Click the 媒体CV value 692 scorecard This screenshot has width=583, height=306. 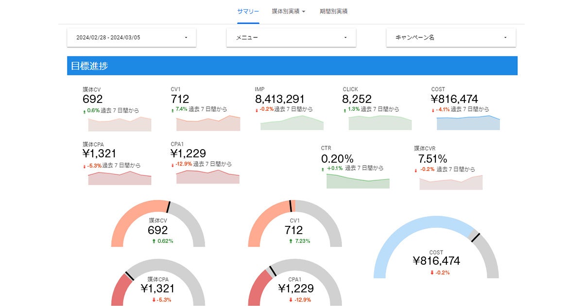(93, 99)
